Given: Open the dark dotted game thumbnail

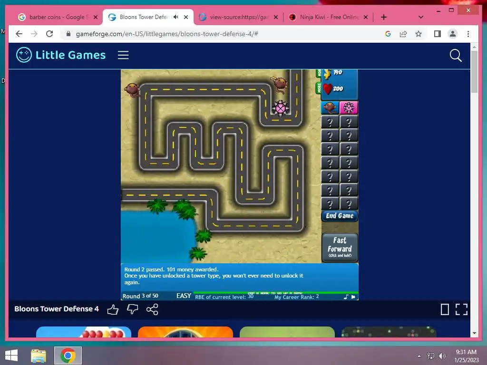Looking at the screenshot, I should (389, 332).
